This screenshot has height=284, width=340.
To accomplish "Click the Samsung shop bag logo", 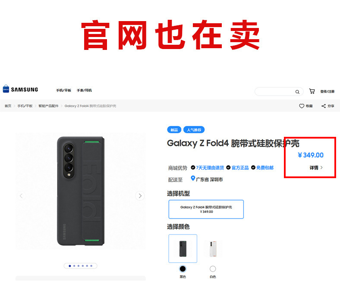I will click(6, 89).
